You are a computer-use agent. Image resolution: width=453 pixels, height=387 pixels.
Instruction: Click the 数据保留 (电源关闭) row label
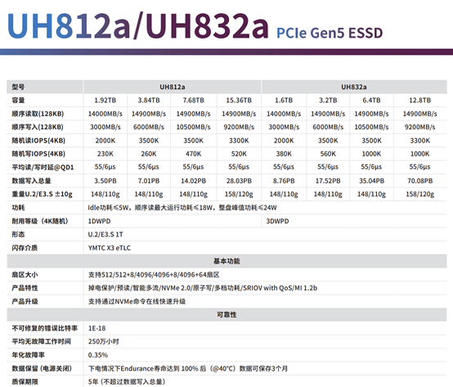42,368
